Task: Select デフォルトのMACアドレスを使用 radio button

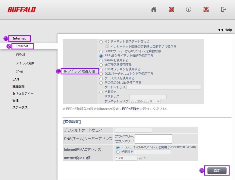Action: (x=118, y=148)
